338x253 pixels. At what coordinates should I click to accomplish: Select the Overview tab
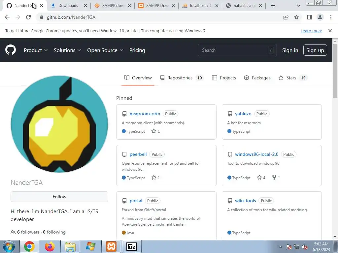[x=138, y=78]
